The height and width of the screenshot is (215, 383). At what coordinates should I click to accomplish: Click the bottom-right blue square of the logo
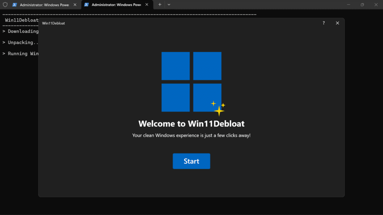pyautogui.click(x=207, y=97)
